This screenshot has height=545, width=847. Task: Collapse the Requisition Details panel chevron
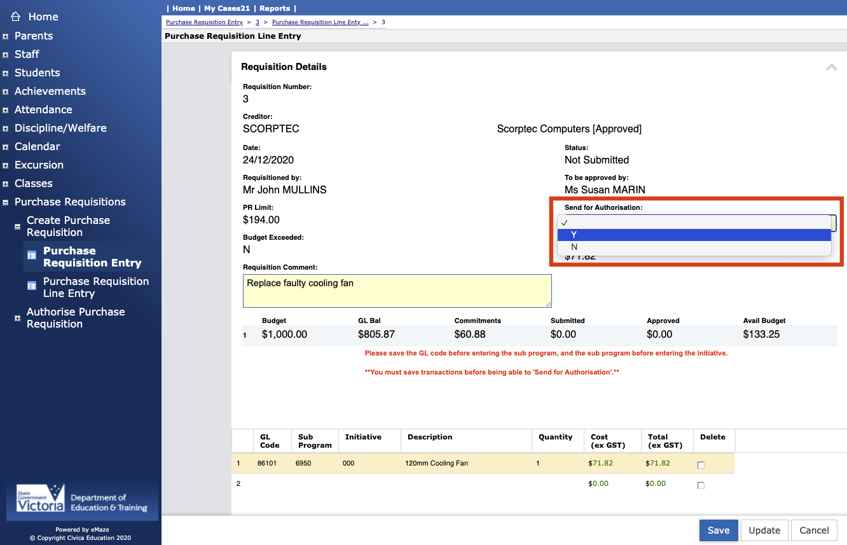click(x=831, y=67)
